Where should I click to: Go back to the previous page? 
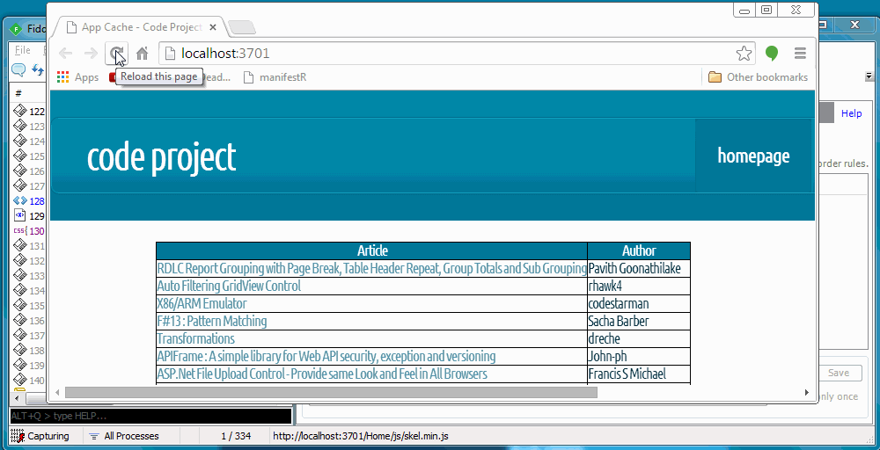[66, 54]
